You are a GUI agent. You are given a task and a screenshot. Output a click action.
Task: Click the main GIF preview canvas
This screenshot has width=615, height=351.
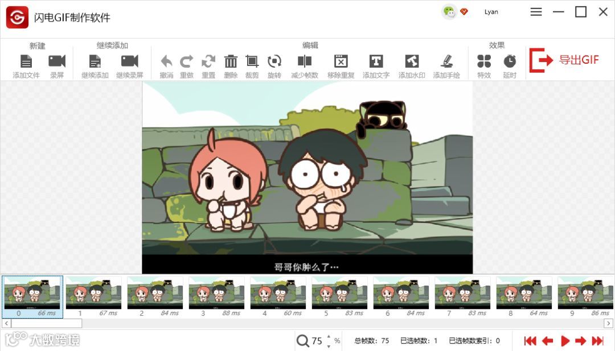pos(307,177)
